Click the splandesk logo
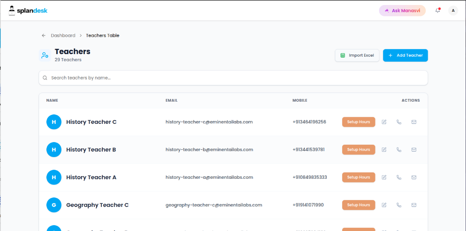466x231 pixels. coord(28,11)
